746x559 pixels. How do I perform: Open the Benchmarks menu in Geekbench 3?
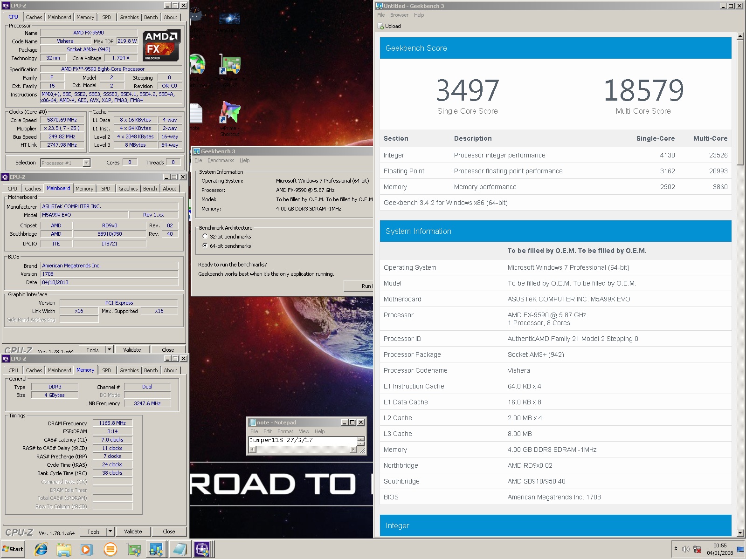pos(221,160)
